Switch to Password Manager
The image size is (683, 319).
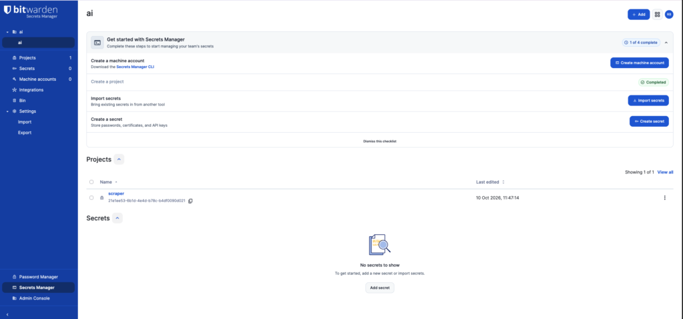pos(38,277)
